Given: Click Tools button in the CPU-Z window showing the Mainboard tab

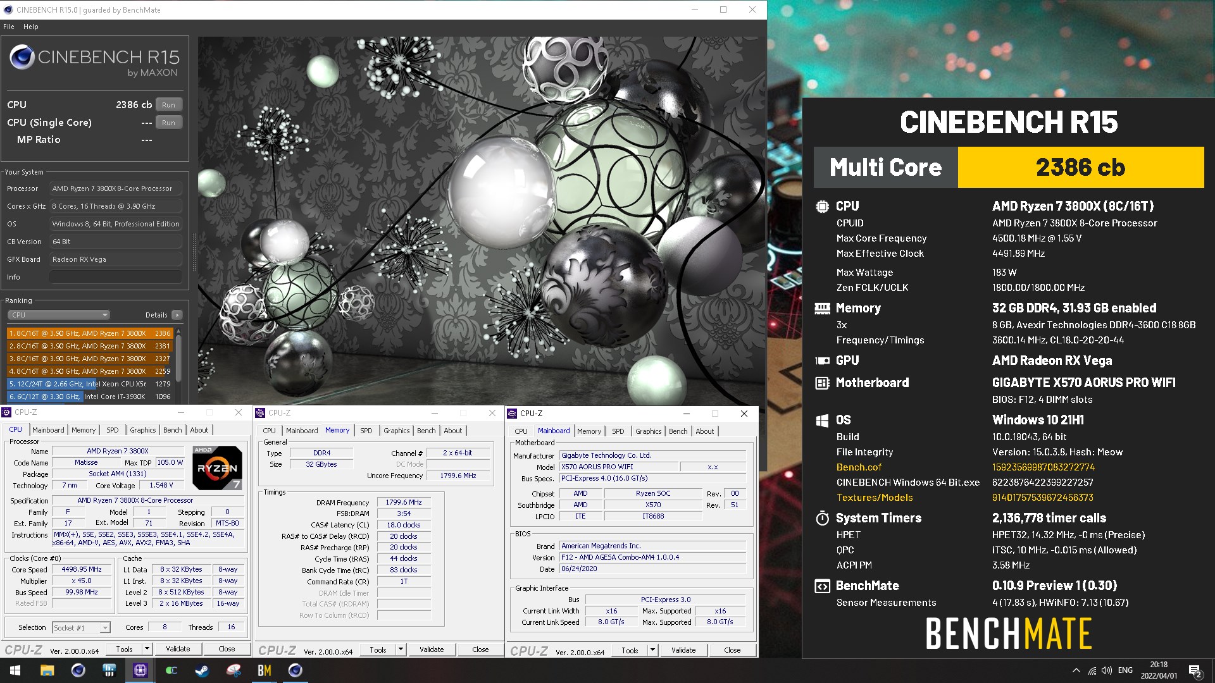Looking at the screenshot, I should (x=630, y=650).
